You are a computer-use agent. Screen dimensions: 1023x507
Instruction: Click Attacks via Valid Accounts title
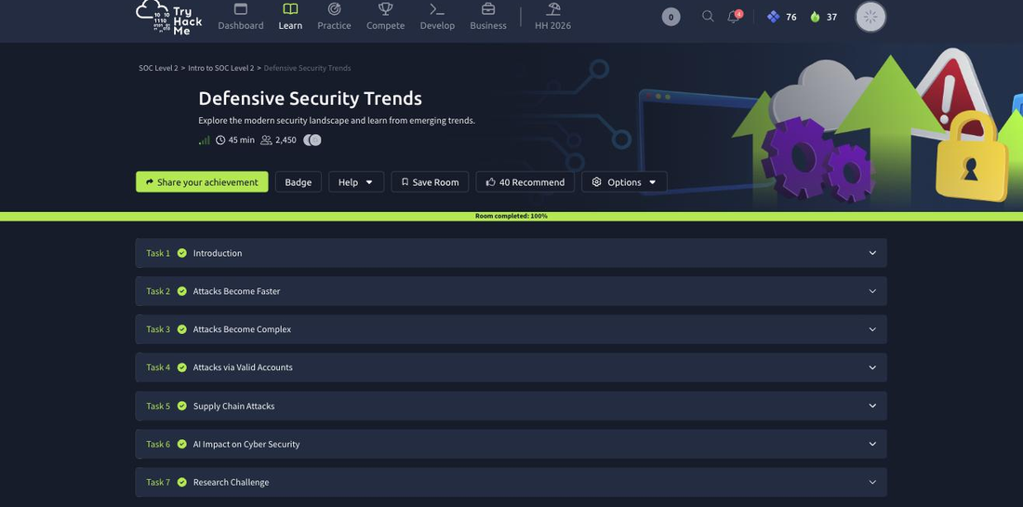click(243, 367)
